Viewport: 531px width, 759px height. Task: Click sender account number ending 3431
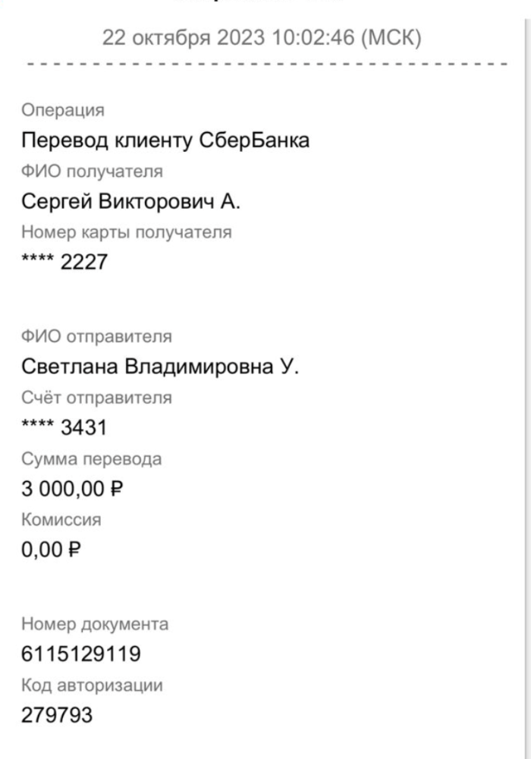coord(64,428)
